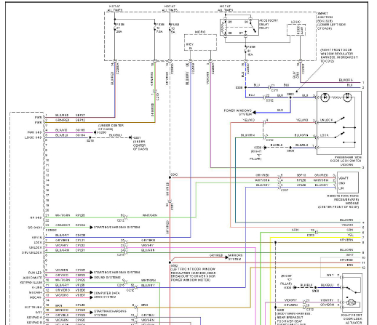This screenshot has height=325, width=377.
Task: Select the RF GND pin label
Action: click(x=36, y=217)
